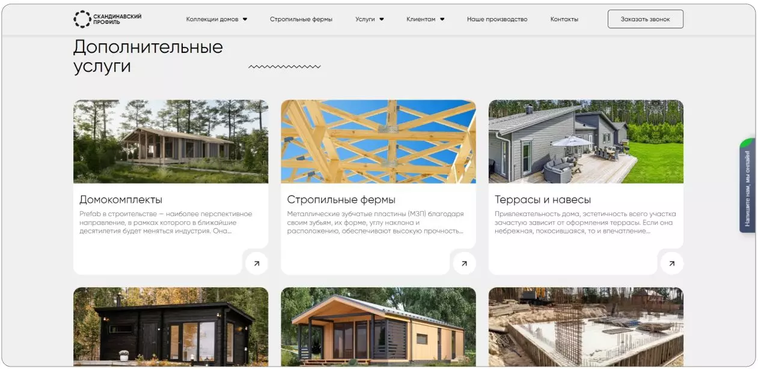The width and height of the screenshot is (758, 369).
Task: Select the grey house with terrace photo
Action: 586,142
